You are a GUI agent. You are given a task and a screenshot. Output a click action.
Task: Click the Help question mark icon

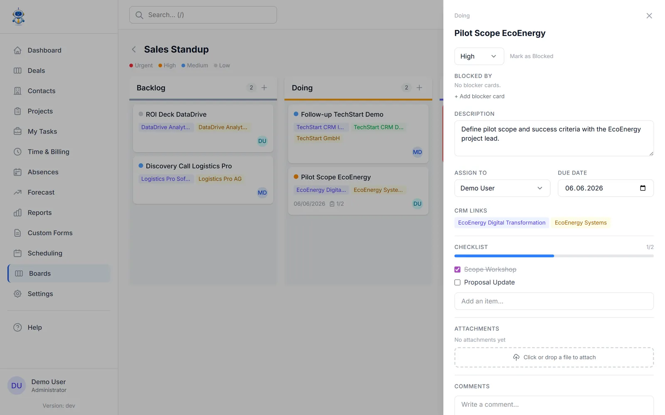point(17,327)
